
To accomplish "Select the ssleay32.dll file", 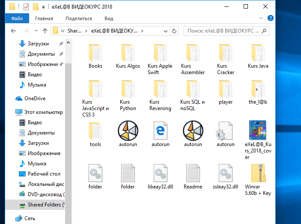I will (225, 176).
